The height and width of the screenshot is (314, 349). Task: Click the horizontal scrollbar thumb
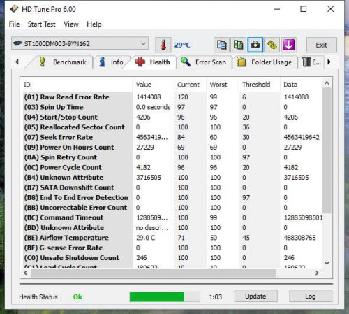click(x=153, y=273)
